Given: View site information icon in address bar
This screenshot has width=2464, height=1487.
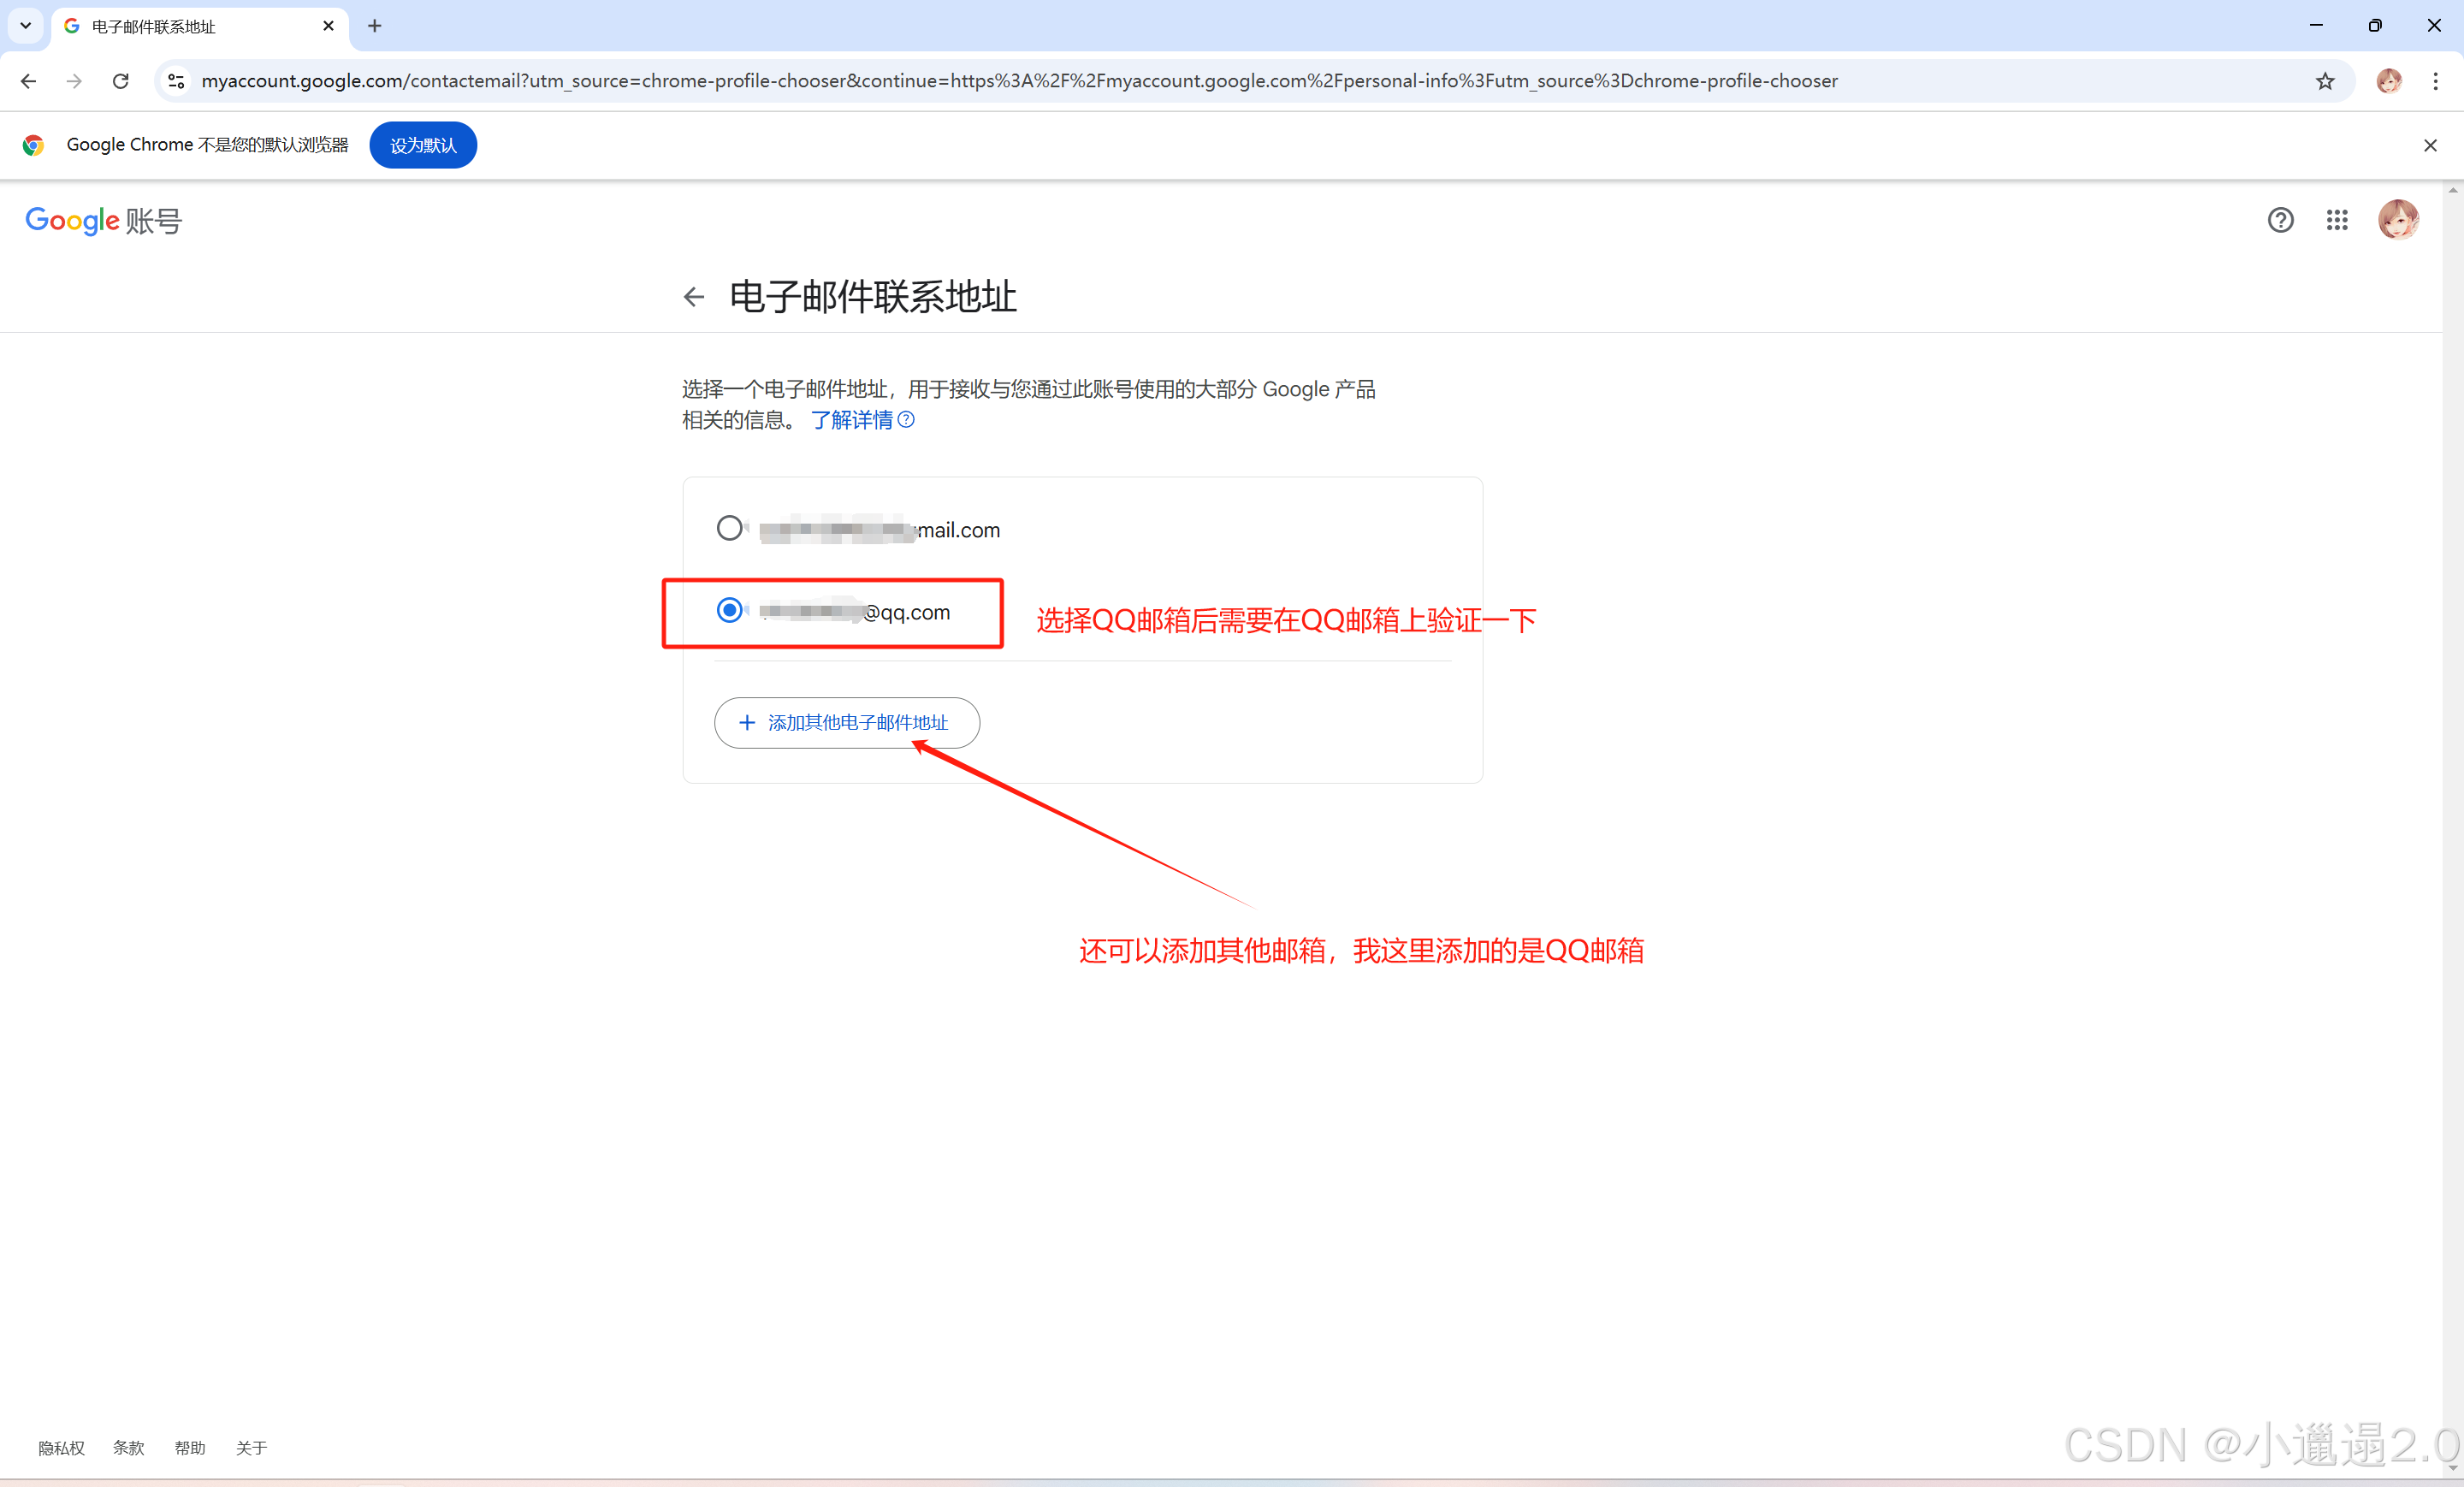Looking at the screenshot, I should click(x=177, y=81).
